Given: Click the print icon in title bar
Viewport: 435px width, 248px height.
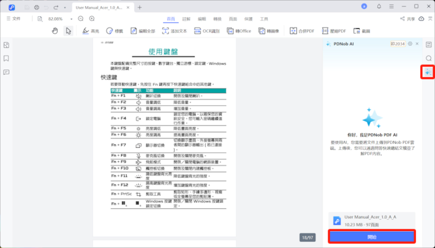Looking at the screenshot, I should point(37,7).
